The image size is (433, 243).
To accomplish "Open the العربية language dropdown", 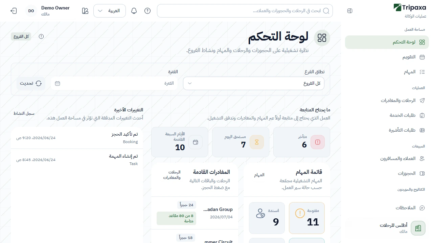I will [x=110, y=11].
